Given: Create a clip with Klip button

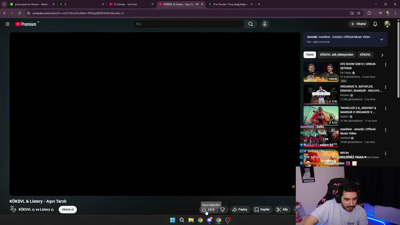Looking at the screenshot, I should [282, 210].
